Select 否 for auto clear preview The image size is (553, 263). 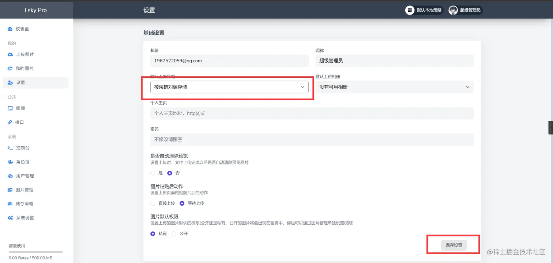170,173
